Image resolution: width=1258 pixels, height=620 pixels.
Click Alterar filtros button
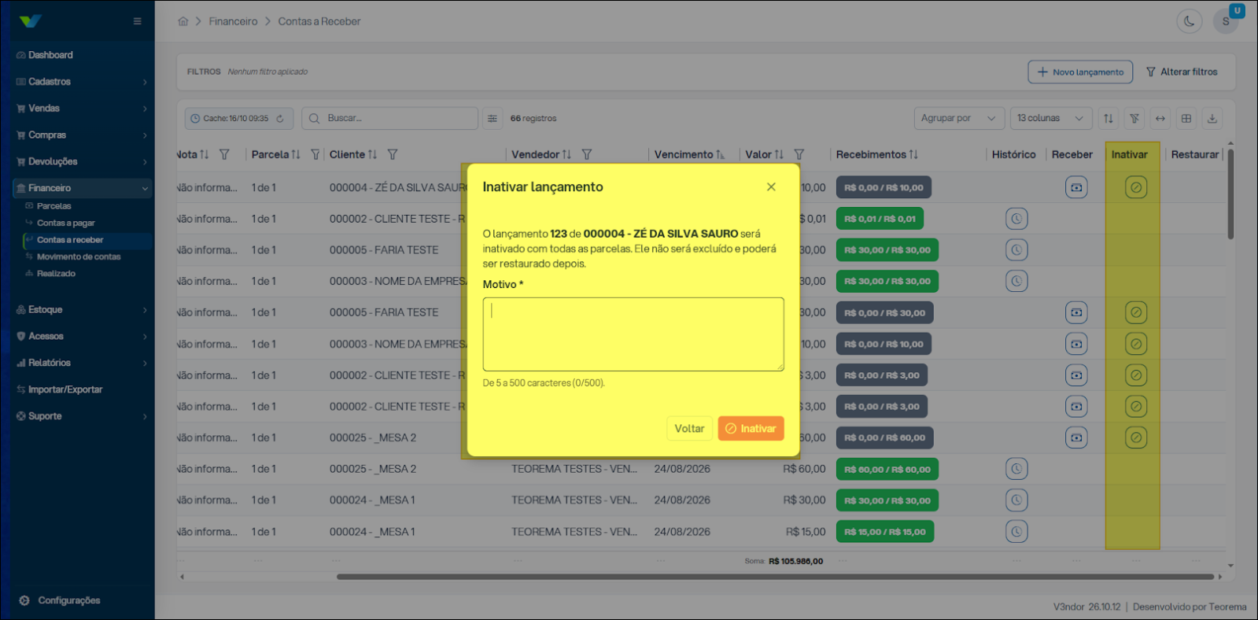coord(1182,72)
